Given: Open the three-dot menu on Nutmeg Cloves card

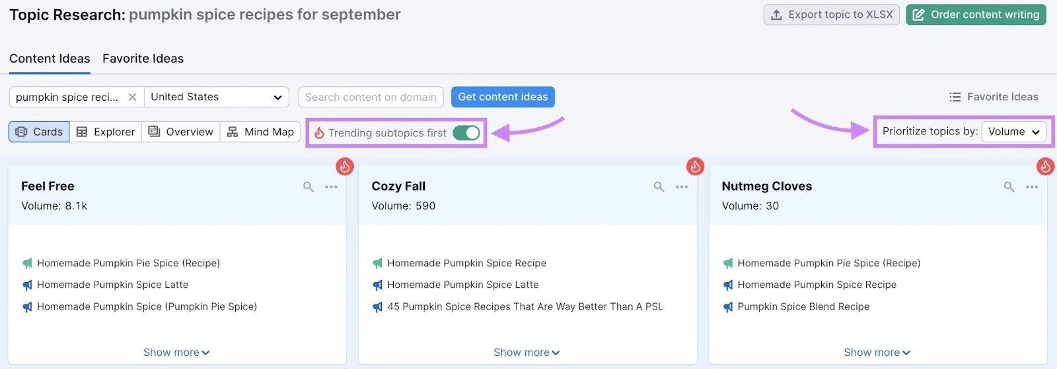Looking at the screenshot, I should point(1032,187).
